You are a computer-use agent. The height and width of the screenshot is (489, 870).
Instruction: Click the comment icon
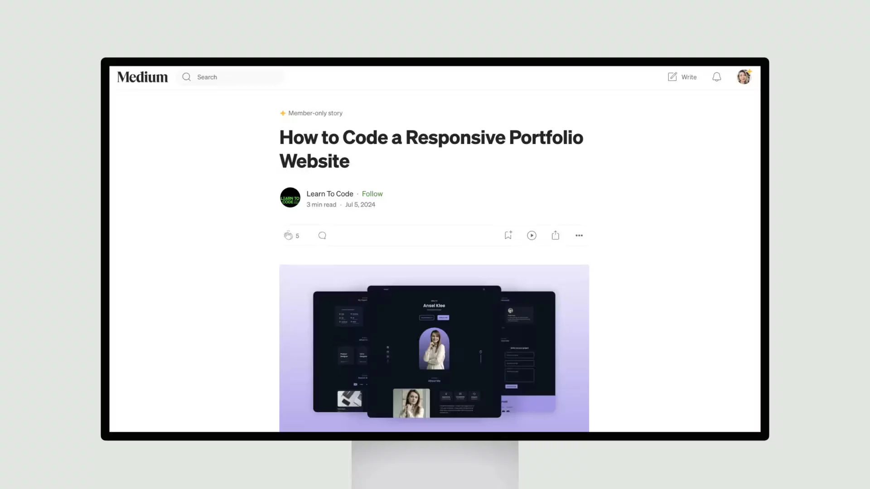(x=322, y=235)
